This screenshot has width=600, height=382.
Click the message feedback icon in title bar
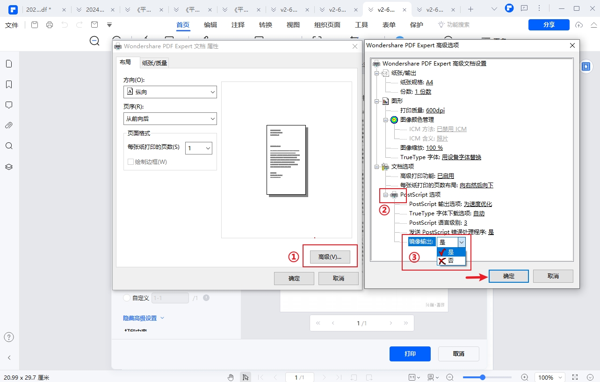coord(524,8)
